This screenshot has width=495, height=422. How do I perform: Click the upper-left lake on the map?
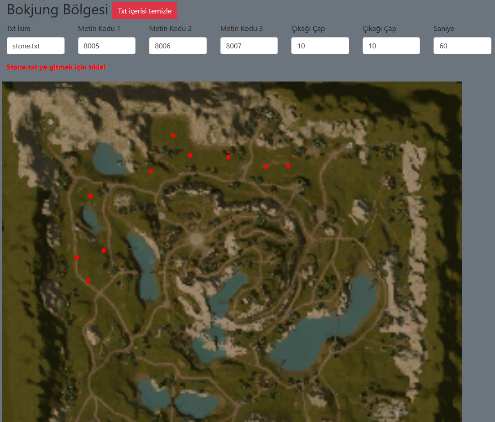[x=109, y=159]
